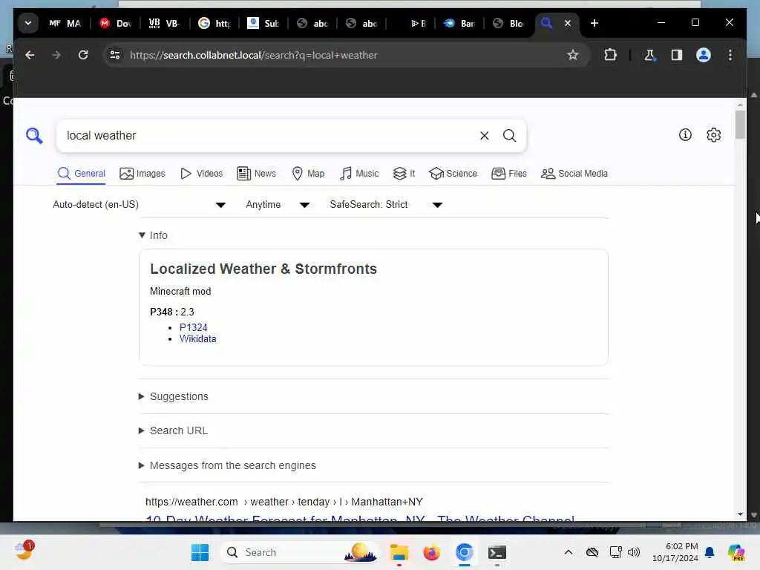Switch to the Science category tab
The height and width of the screenshot is (570, 760).
453,174
